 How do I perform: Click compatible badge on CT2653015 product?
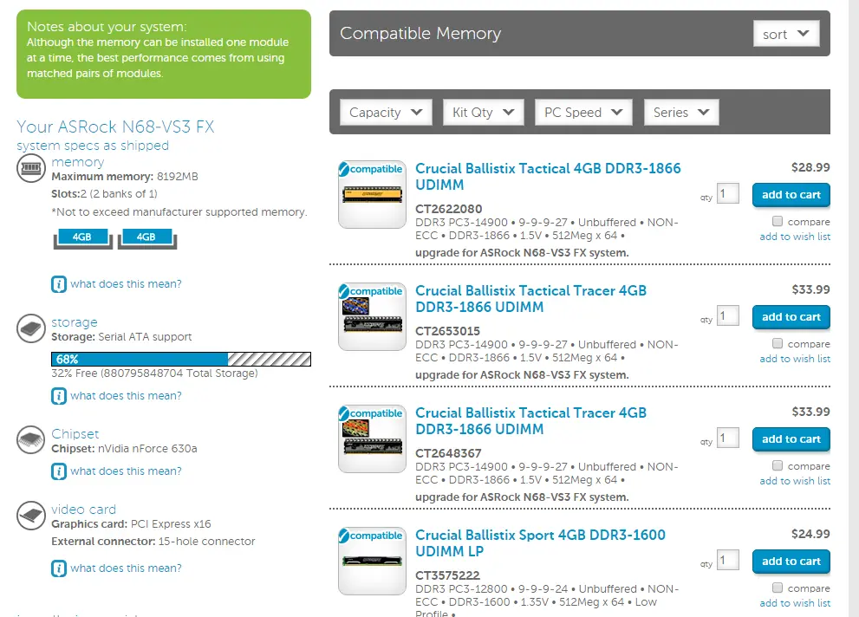pos(371,291)
